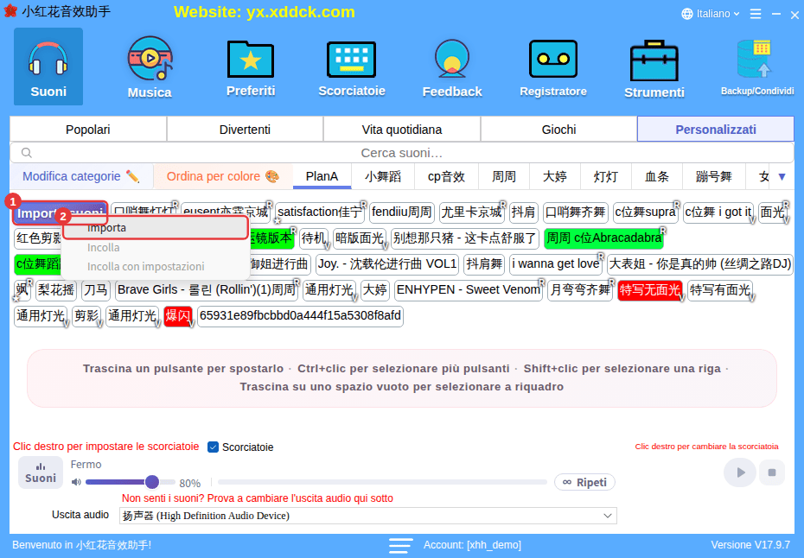
Task: Toggle the Scorciatoie checkbox
Action: click(213, 447)
